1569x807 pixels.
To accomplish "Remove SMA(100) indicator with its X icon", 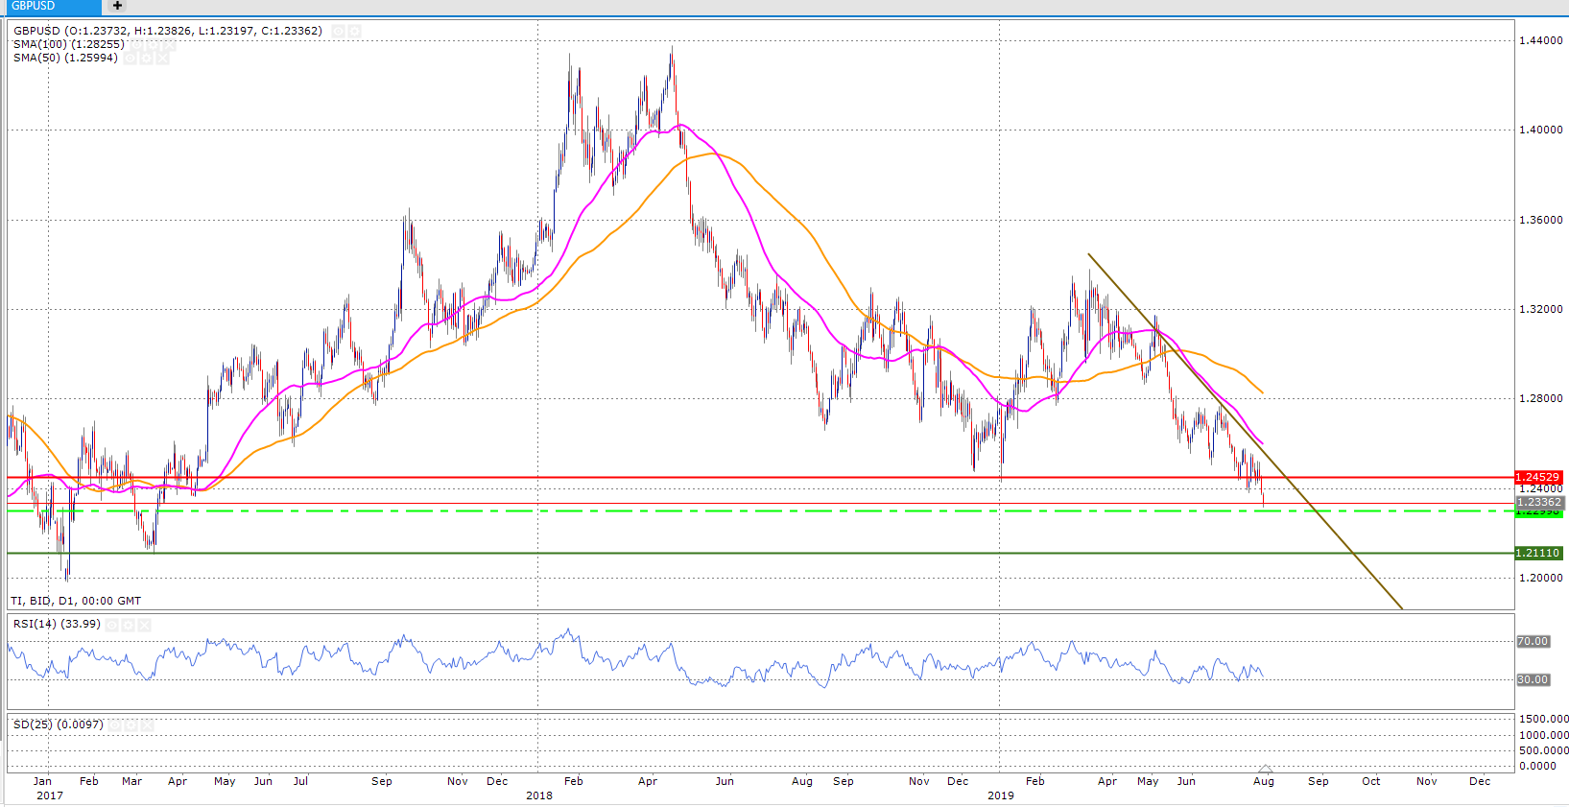I will point(169,45).
